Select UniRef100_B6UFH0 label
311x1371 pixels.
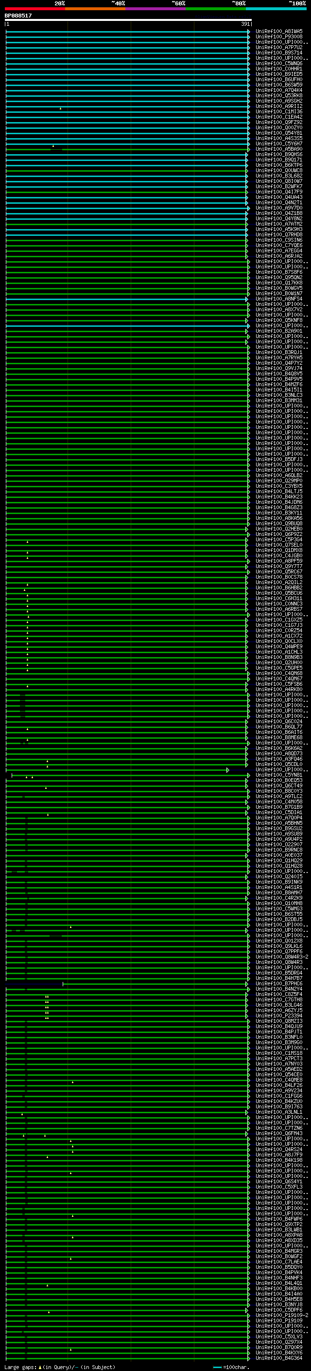279,79
